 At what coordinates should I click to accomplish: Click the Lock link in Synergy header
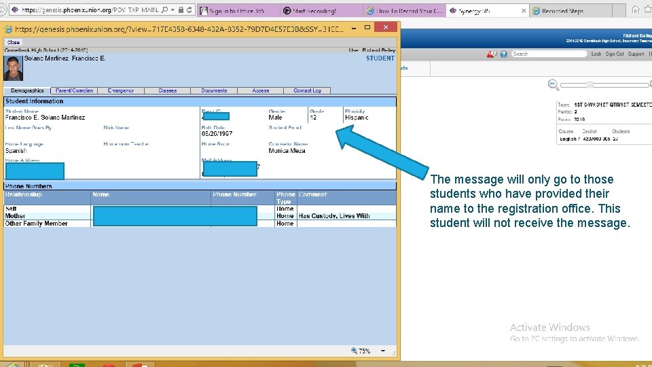[596, 54]
